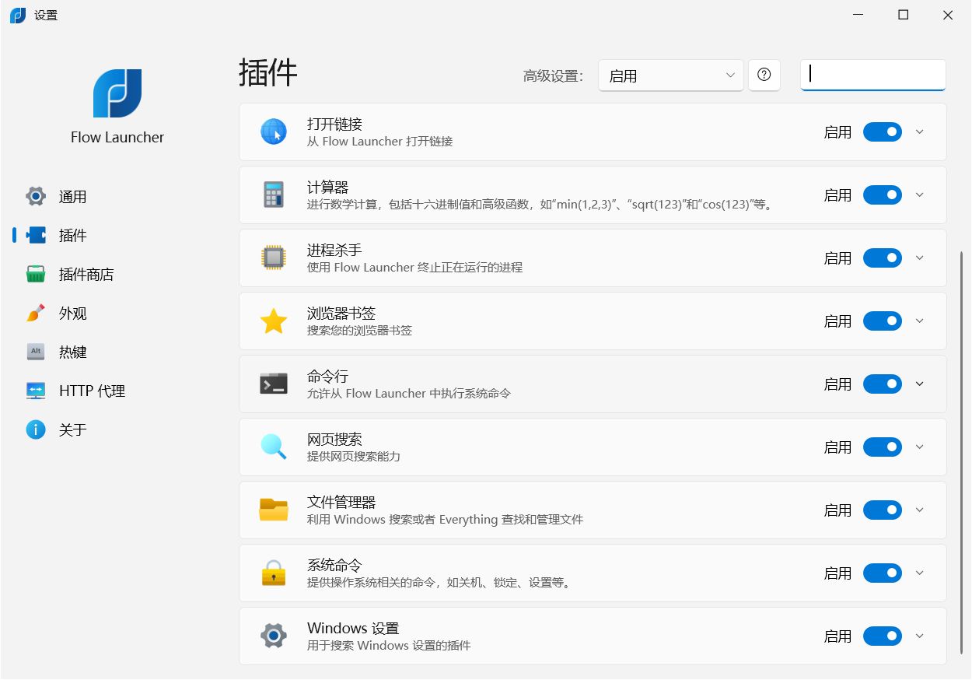Click the 命令行 plugin title text

[x=327, y=377]
